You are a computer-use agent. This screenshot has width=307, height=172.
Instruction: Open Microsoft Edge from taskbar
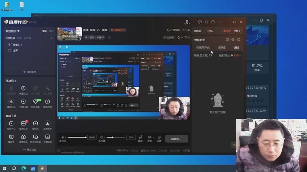tap(23, 168)
